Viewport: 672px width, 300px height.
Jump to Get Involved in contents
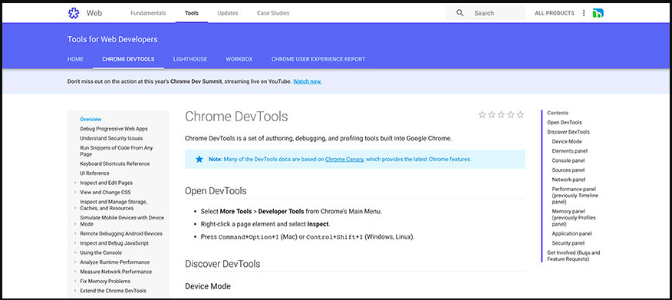574,255
